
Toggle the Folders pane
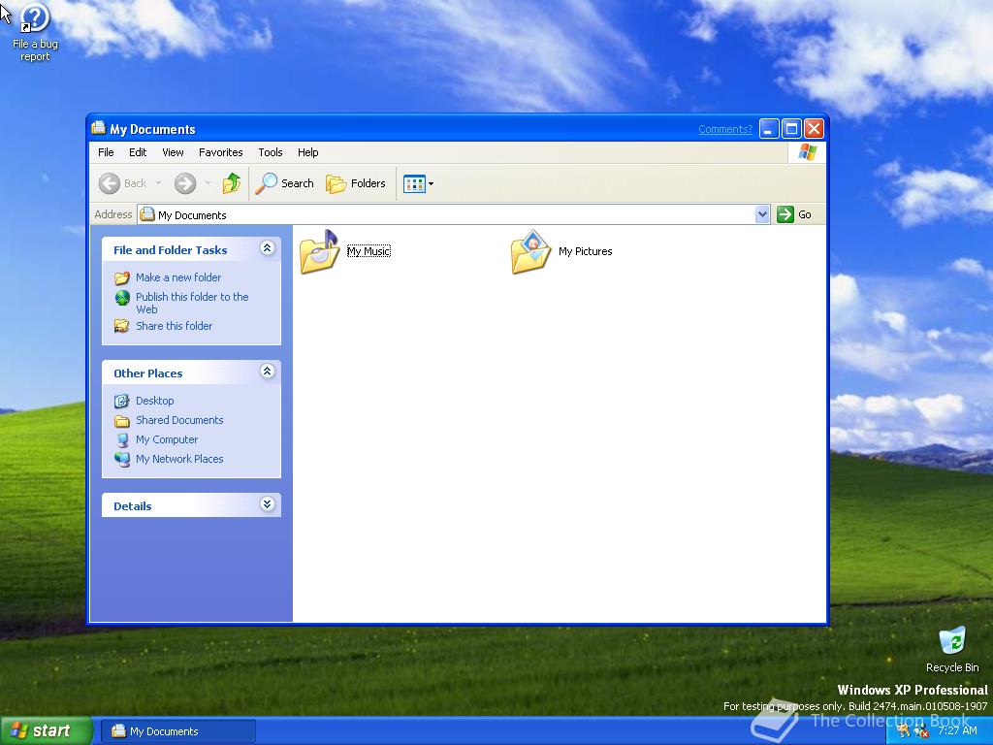coord(355,183)
